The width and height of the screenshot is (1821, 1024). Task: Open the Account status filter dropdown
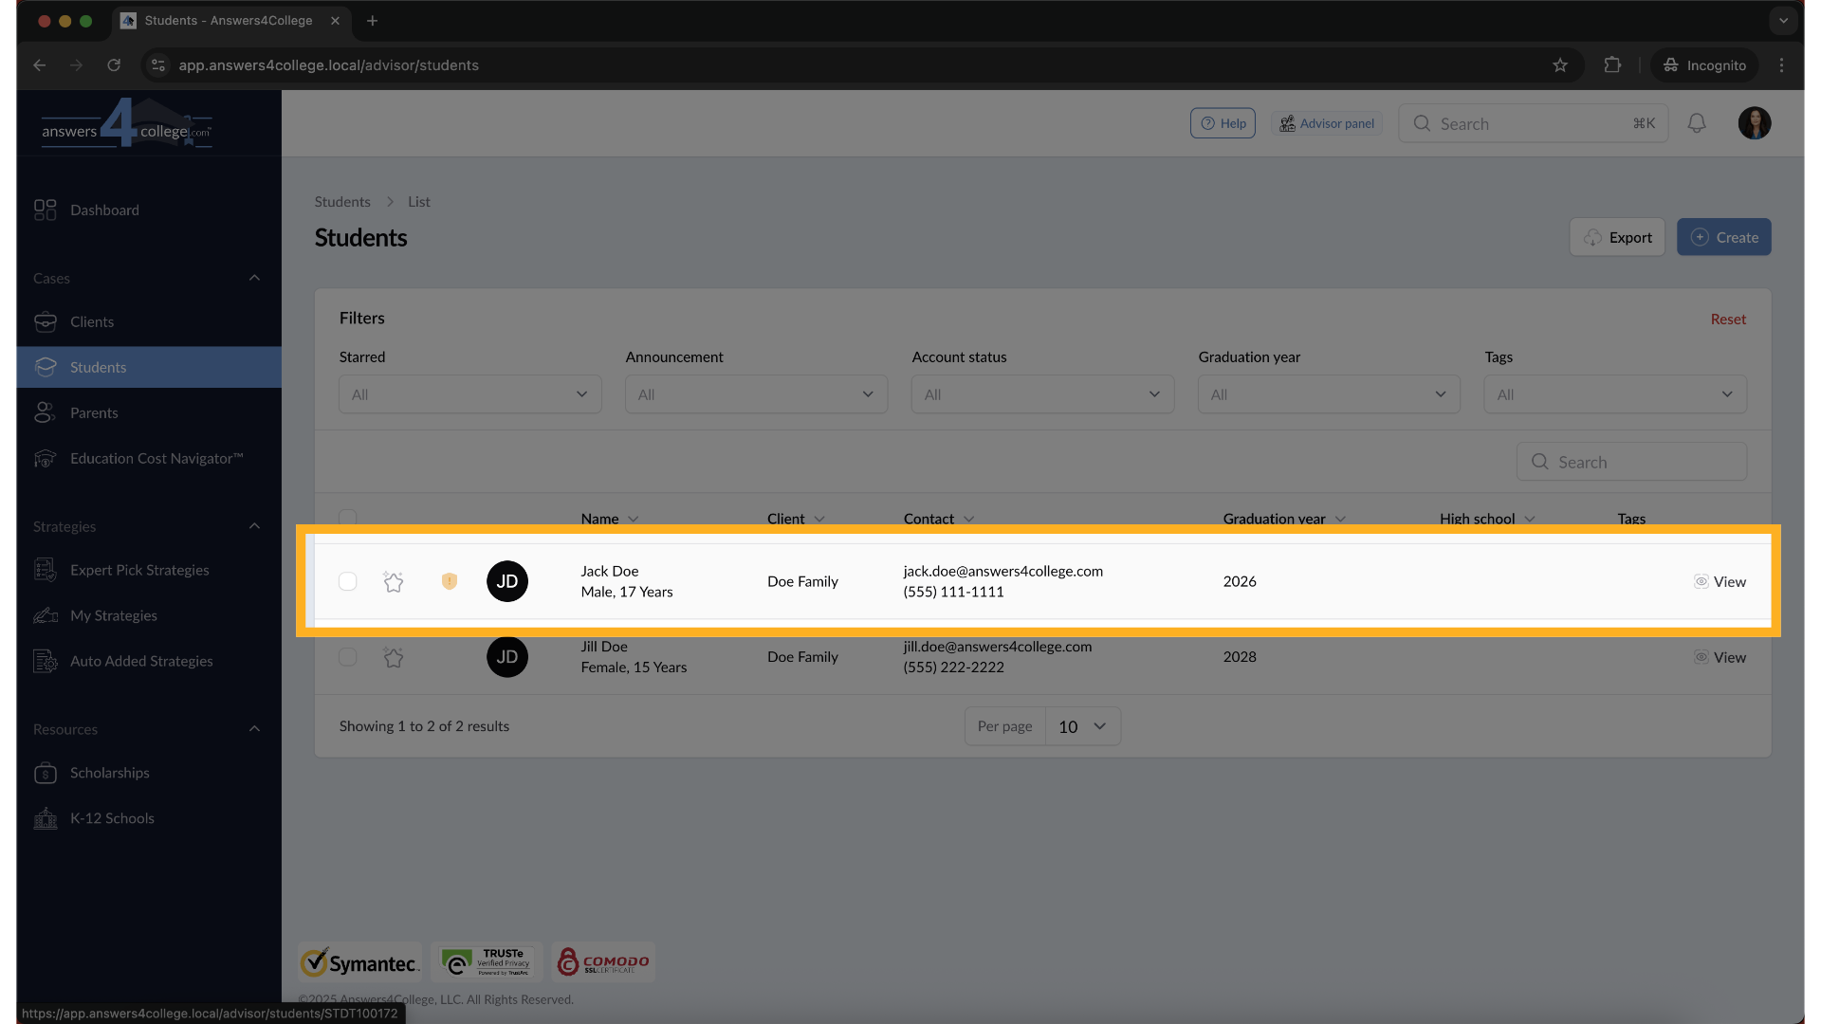1041,394
